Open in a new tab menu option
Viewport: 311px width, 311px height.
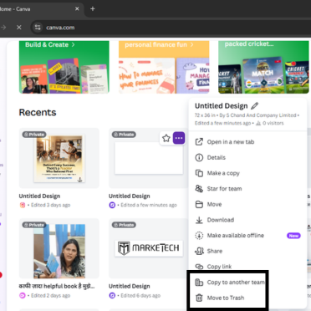point(247,142)
